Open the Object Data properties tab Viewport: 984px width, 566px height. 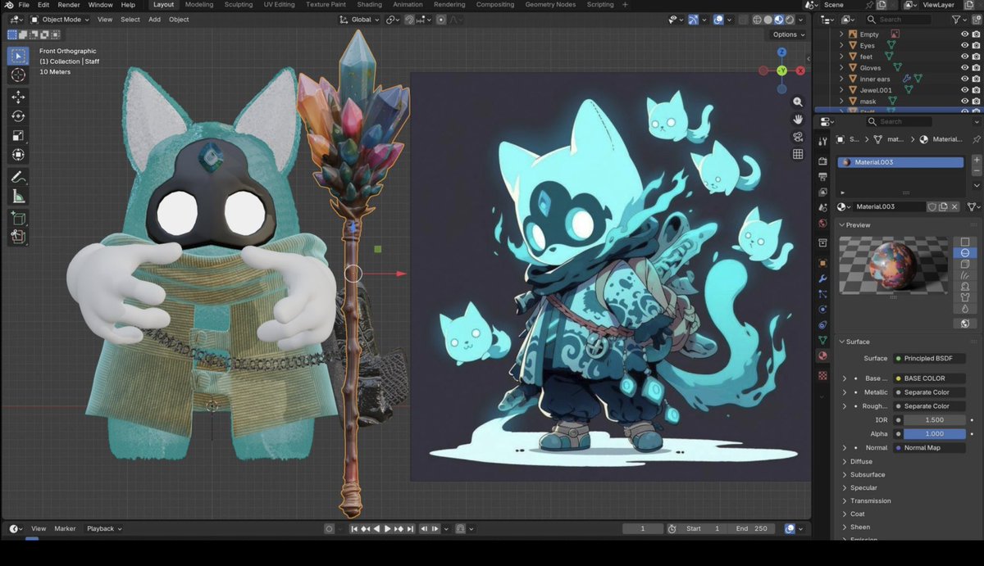822,339
